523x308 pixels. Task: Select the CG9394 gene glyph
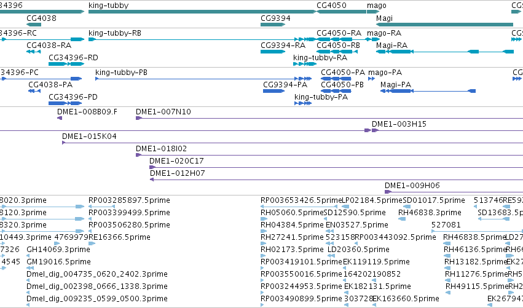(x=273, y=25)
